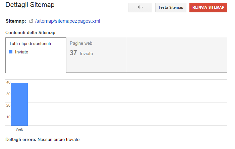Image resolution: width=235 pixels, height=149 pixels.
Task: Click the 30 value on chart axis
Action: [8, 94]
